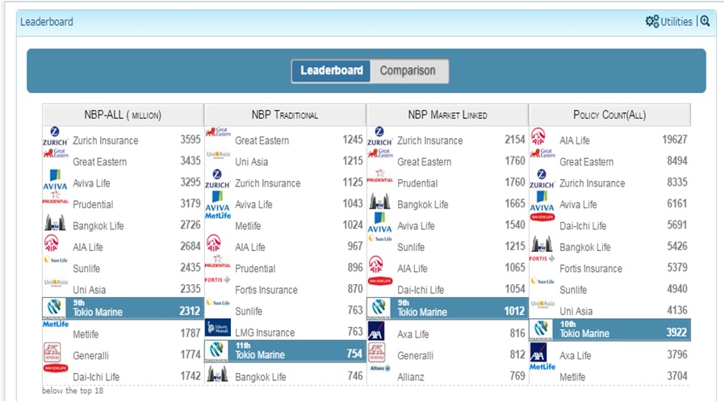
Task: Click Axa logo in NBP Market Linked
Action: (x=379, y=331)
